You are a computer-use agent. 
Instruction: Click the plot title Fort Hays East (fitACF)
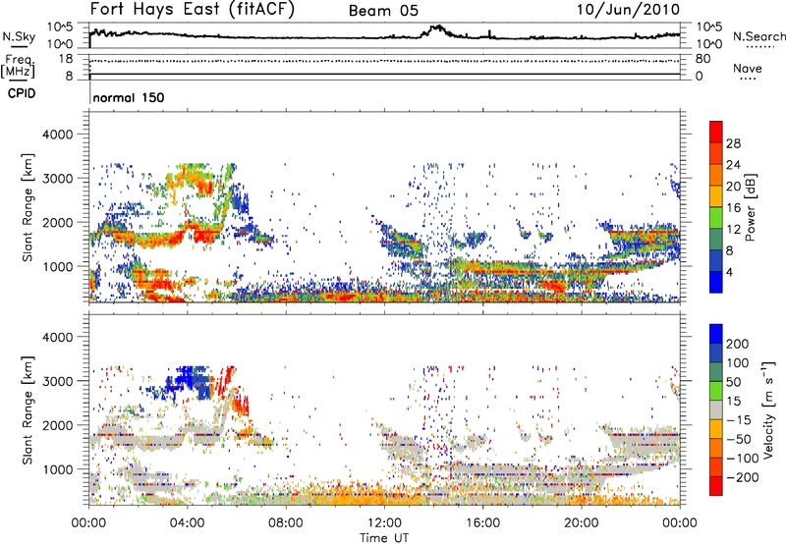click(193, 9)
